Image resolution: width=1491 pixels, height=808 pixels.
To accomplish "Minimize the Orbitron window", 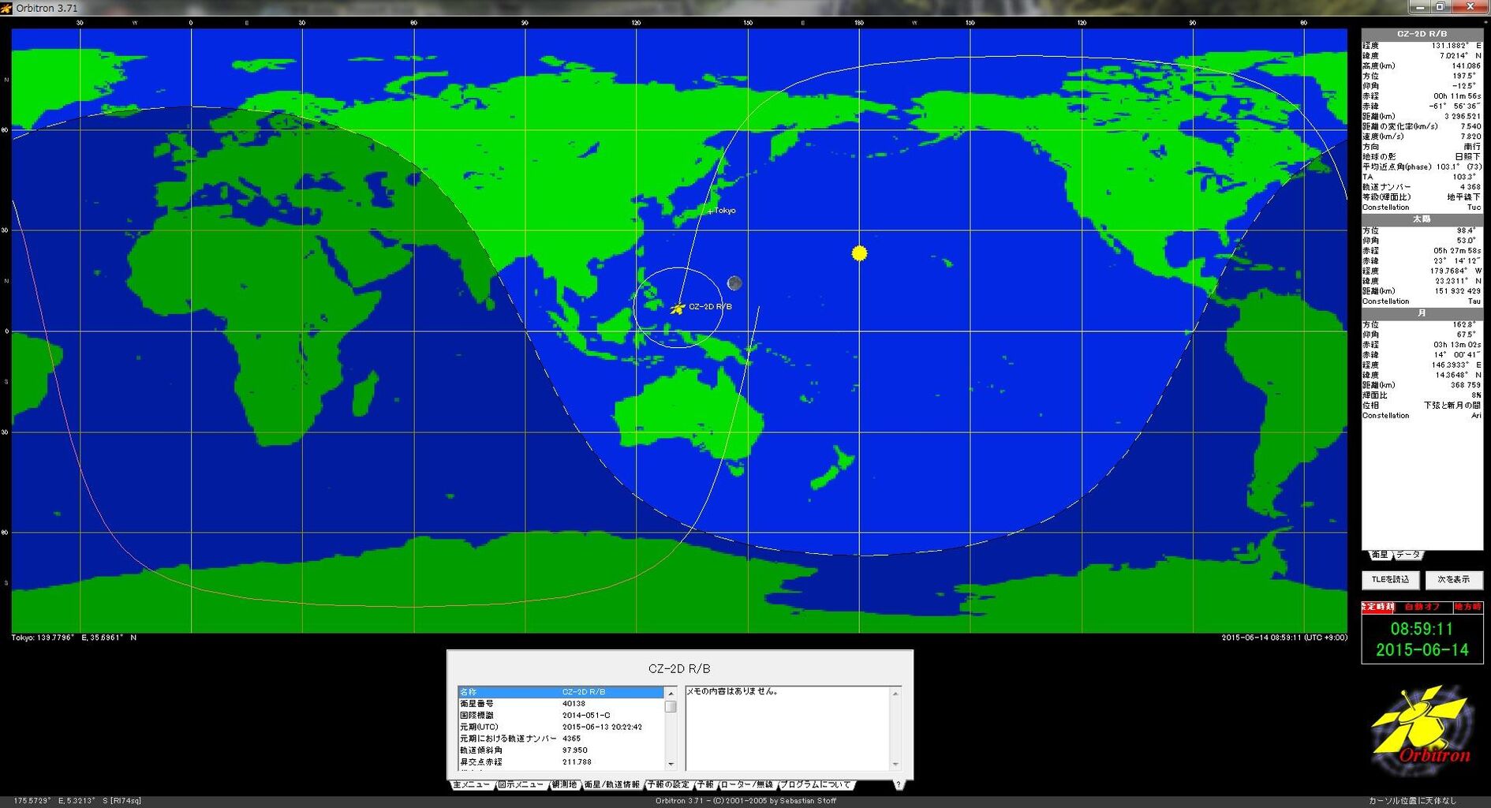I will 1422,6.
